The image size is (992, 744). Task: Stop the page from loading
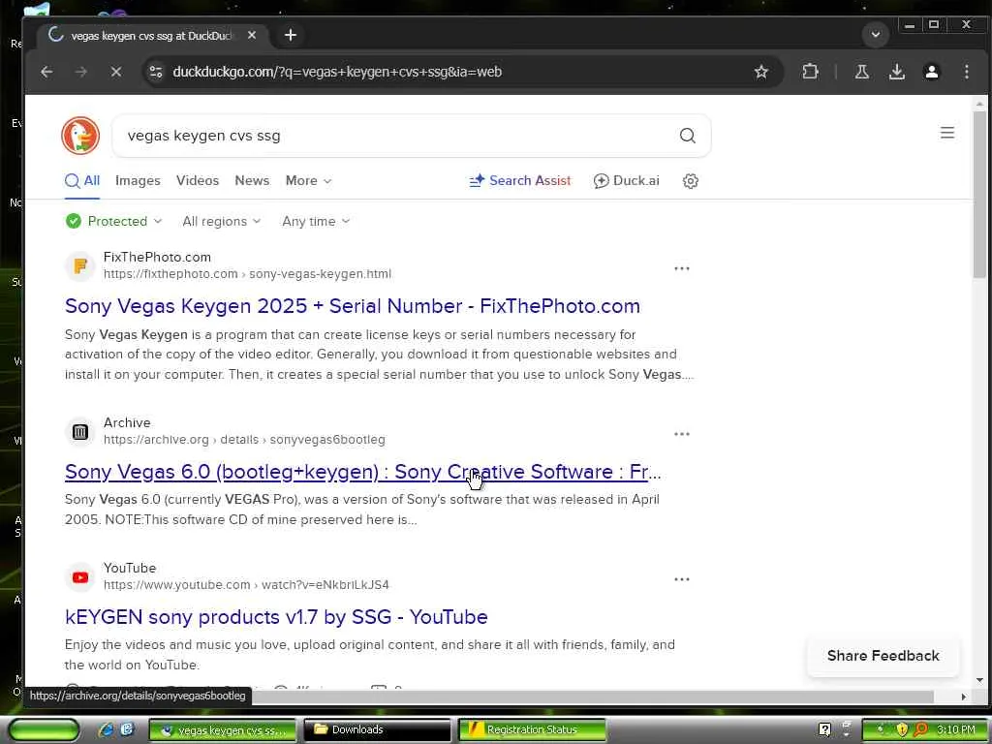pyautogui.click(x=116, y=72)
